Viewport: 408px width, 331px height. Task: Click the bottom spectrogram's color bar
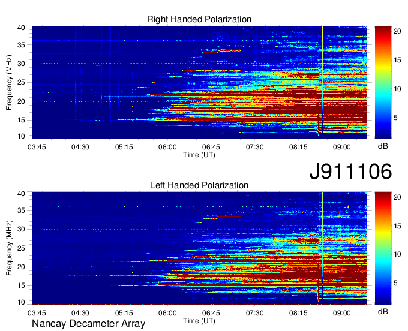click(383, 248)
